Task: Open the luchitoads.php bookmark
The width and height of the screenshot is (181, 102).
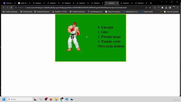Action: (x=26, y=12)
